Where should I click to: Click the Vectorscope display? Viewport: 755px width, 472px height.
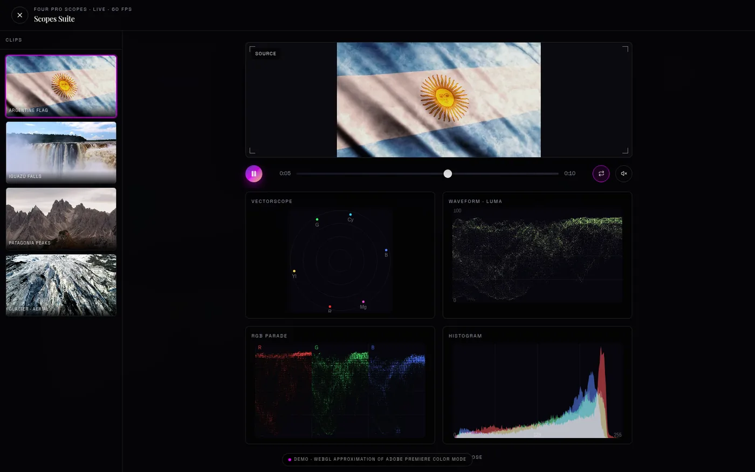[340, 261]
